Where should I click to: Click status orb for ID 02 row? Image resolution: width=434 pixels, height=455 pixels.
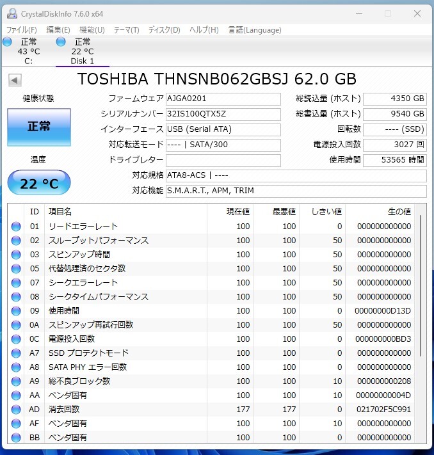click(x=16, y=240)
